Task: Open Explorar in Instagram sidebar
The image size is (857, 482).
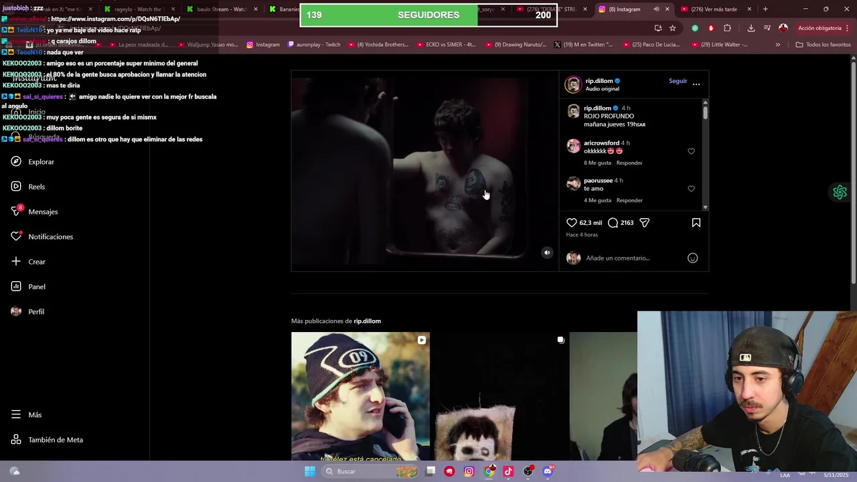Action: (32, 161)
